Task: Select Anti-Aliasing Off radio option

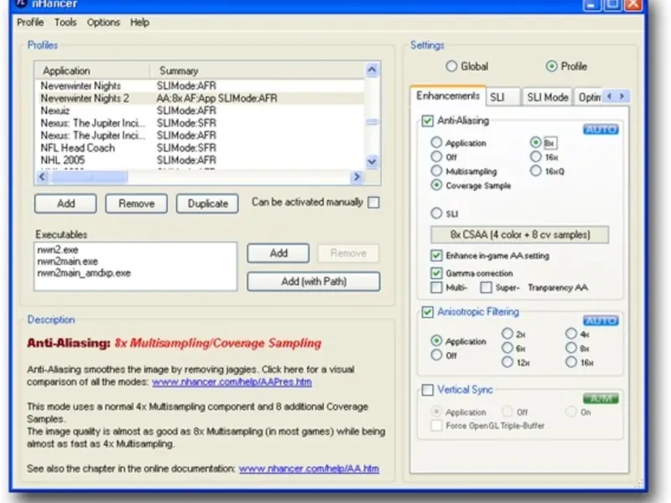Action: tap(436, 157)
